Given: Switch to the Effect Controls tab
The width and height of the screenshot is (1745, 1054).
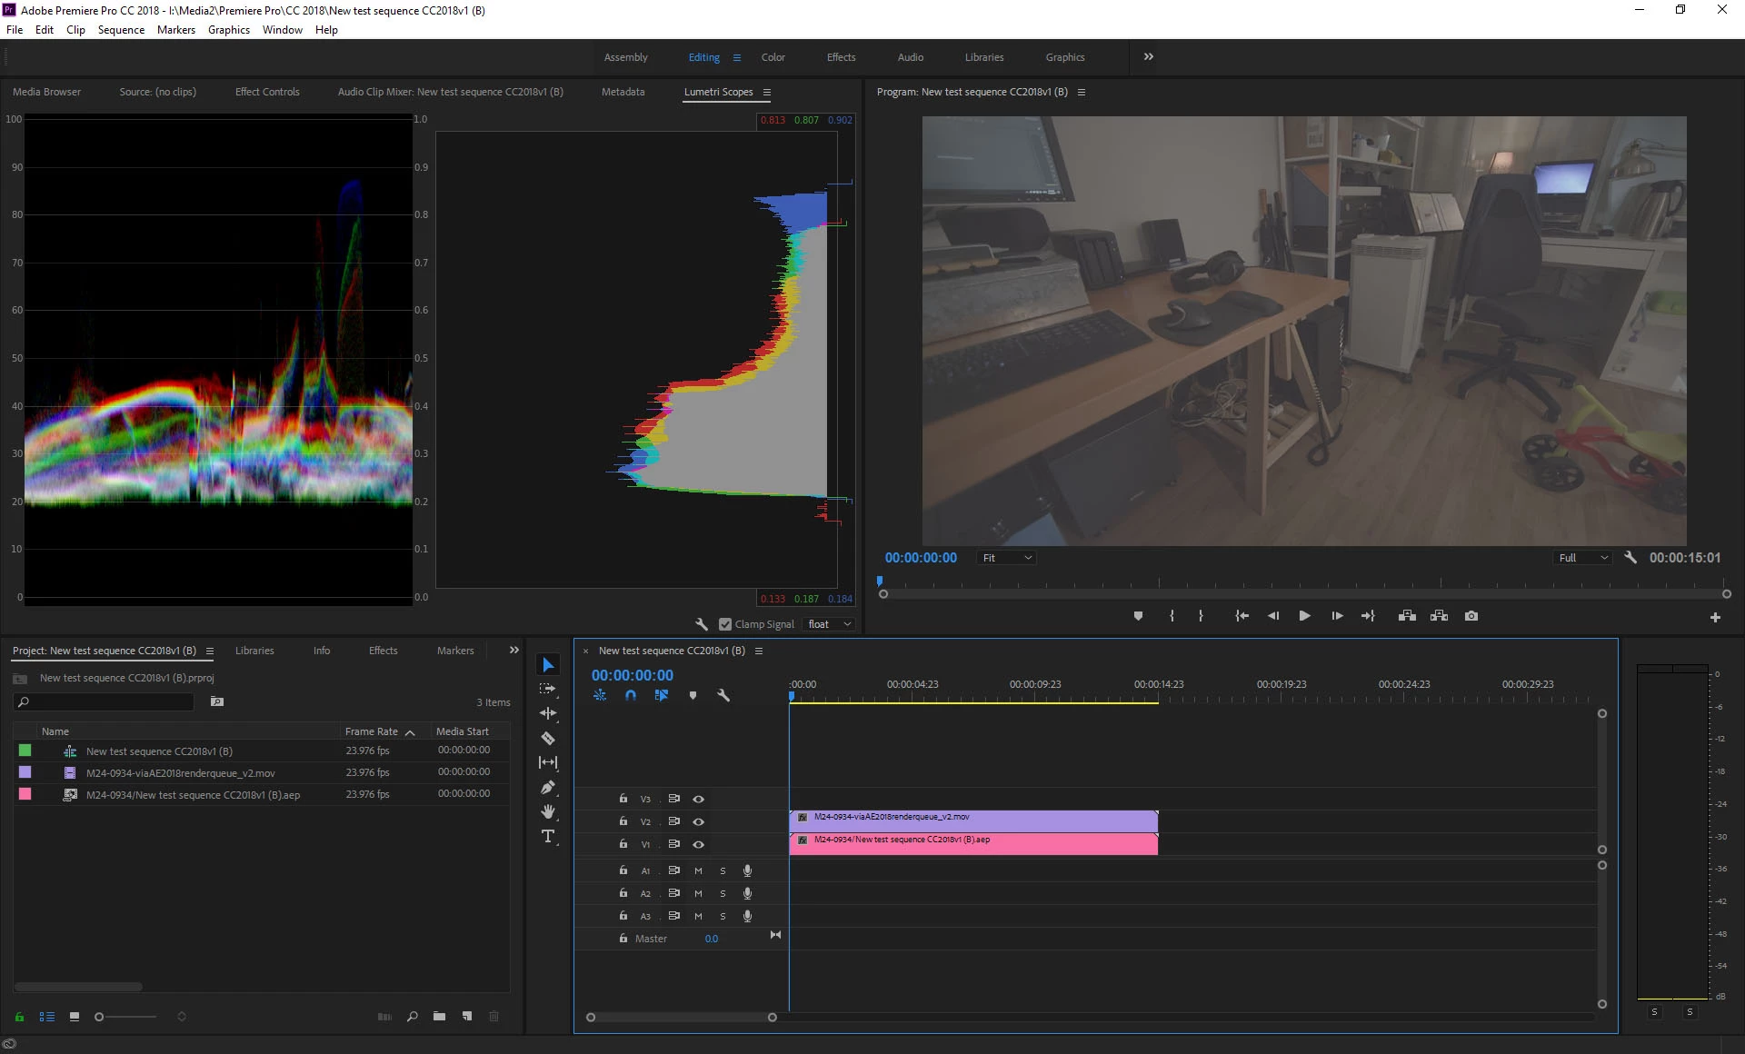Looking at the screenshot, I should tap(267, 92).
